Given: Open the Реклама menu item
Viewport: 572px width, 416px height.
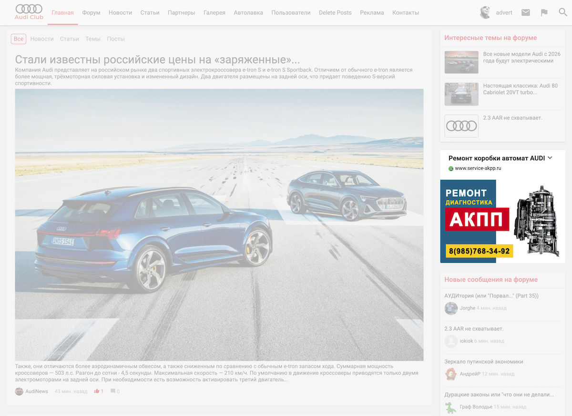Looking at the screenshot, I should coord(372,13).
